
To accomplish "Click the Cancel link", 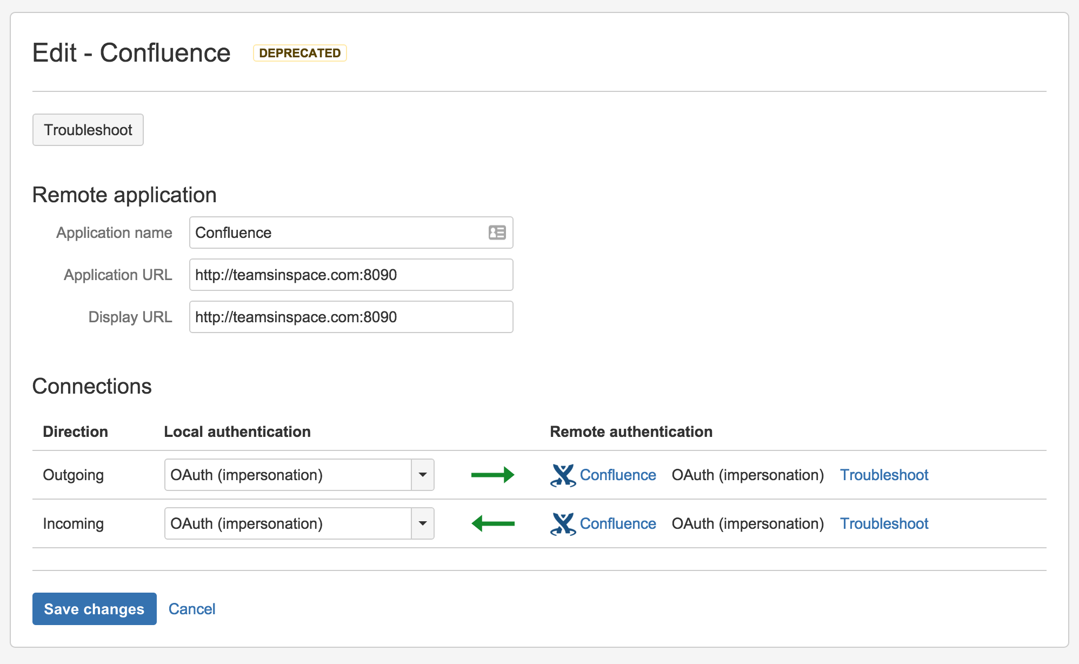I will [x=192, y=609].
